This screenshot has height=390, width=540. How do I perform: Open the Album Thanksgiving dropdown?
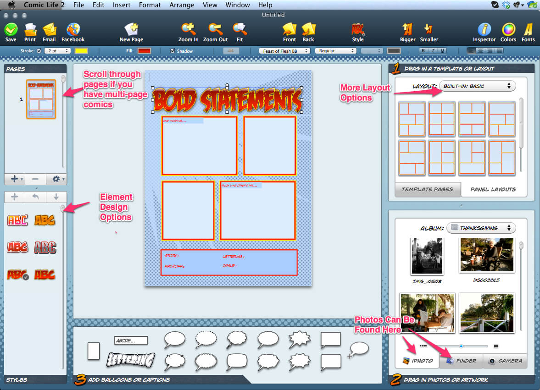pos(481,228)
